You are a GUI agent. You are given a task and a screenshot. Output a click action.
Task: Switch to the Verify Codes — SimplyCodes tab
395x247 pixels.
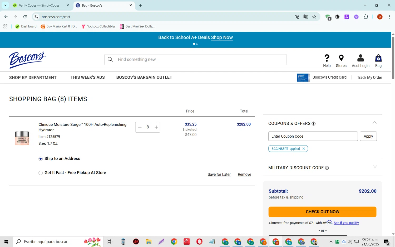41,5
